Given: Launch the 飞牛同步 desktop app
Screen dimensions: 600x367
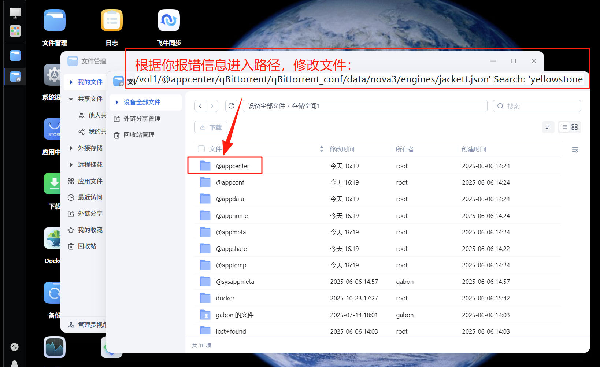Looking at the screenshot, I should click(169, 21).
